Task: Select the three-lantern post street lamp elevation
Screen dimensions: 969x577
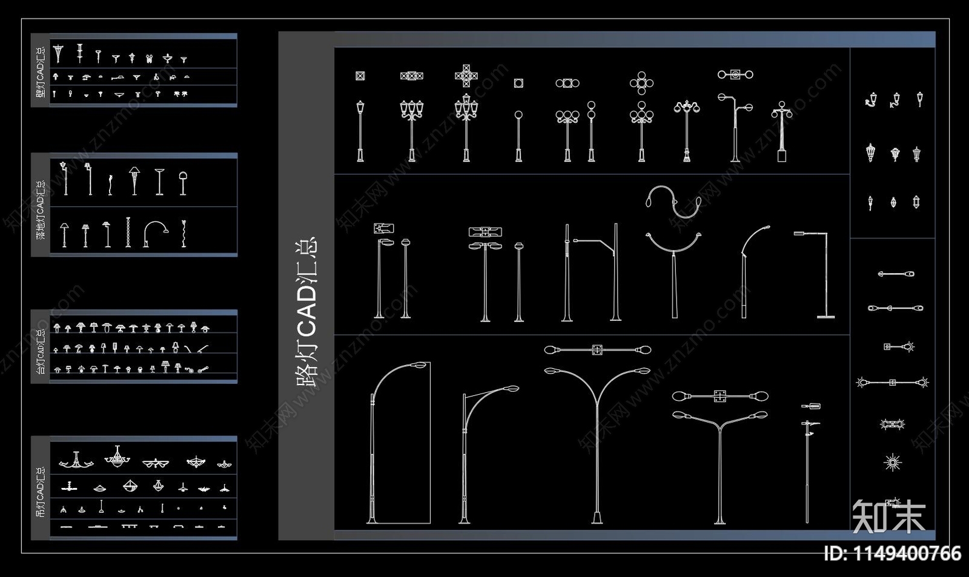Action: [x=412, y=131]
